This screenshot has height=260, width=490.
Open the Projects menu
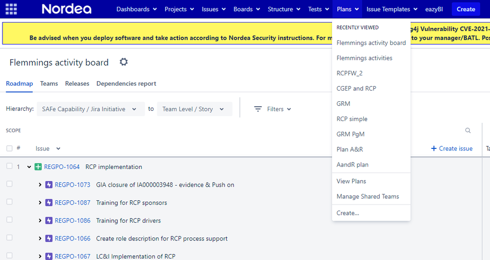(x=180, y=9)
